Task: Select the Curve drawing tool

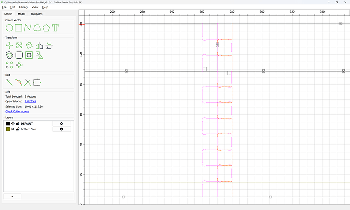Action: [x=37, y=28]
